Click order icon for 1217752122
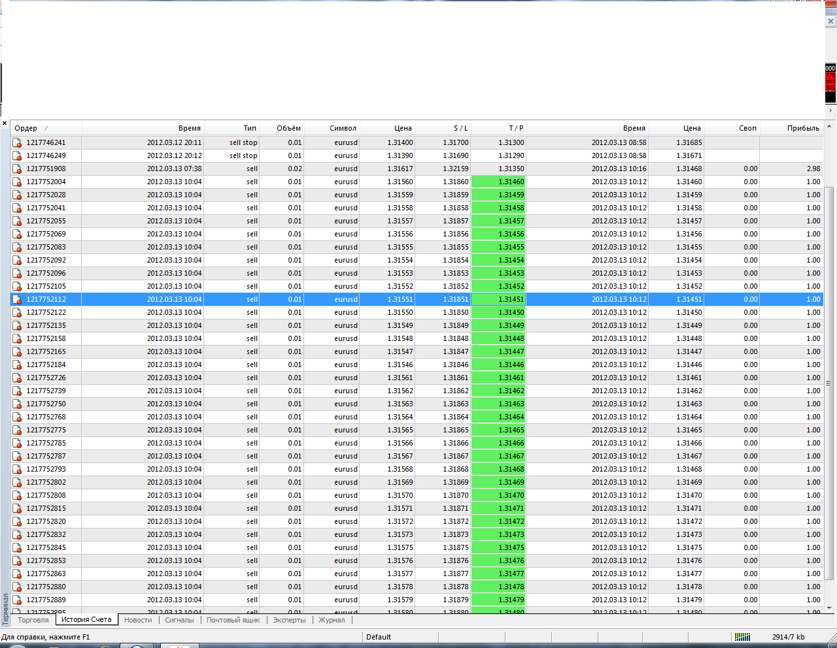This screenshot has width=837, height=648. coord(17,312)
